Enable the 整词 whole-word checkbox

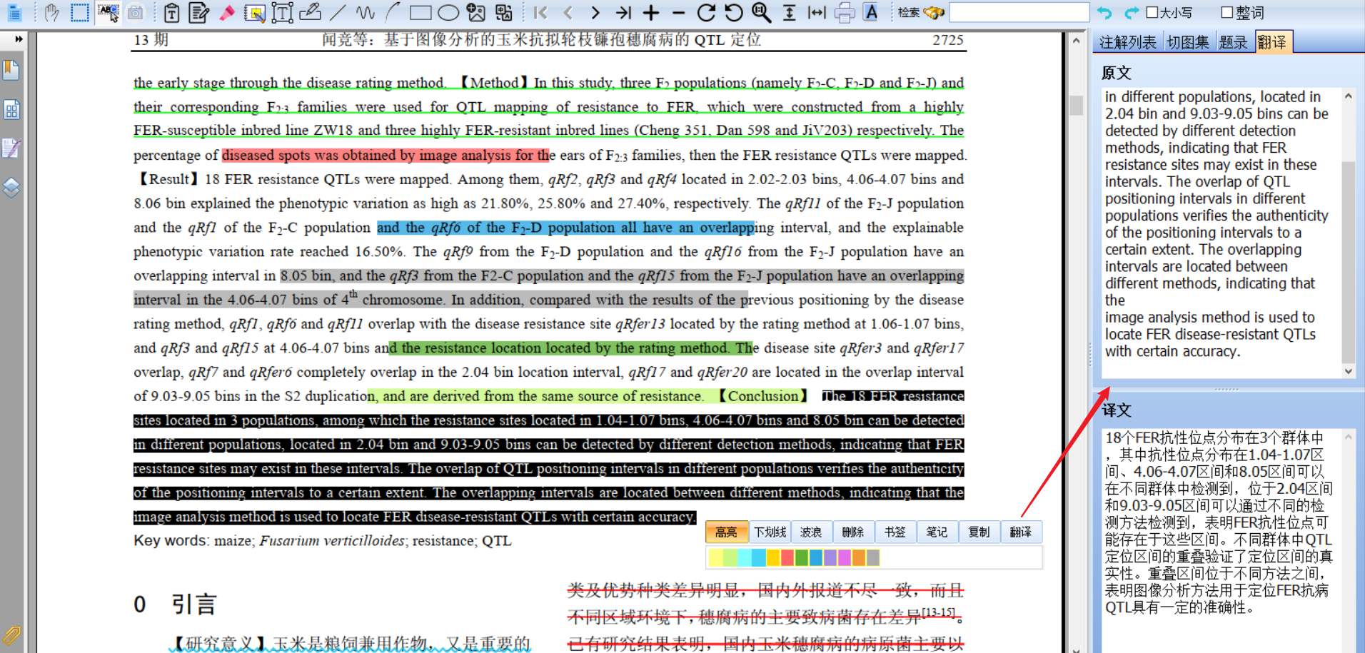(x=1227, y=12)
